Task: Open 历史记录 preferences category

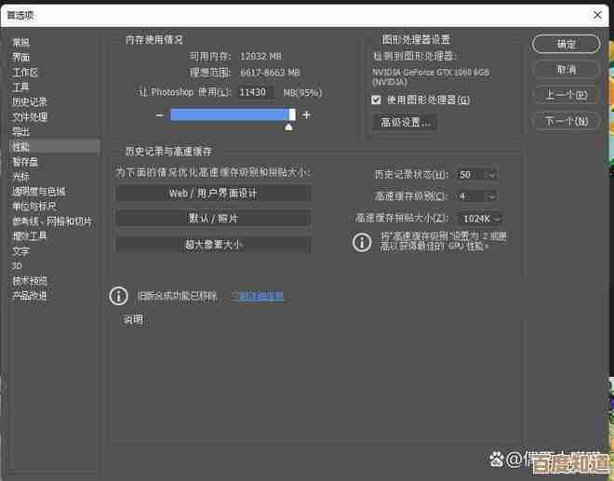Action: click(x=30, y=101)
